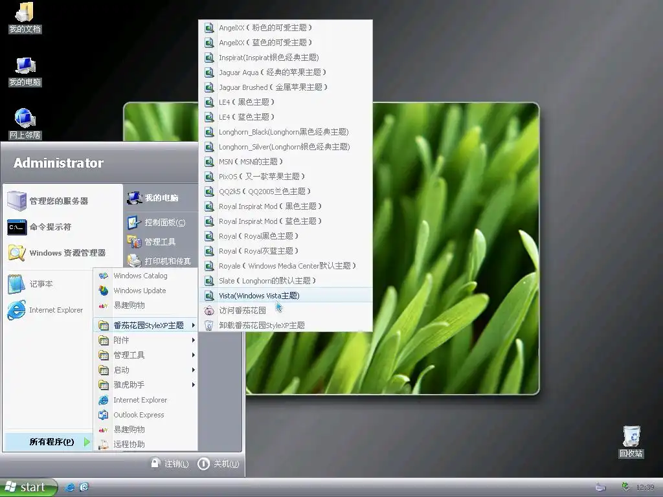The width and height of the screenshot is (663, 497).
Task: Open the 我的电脑 desktop icon
Action: click(x=25, y=71)
